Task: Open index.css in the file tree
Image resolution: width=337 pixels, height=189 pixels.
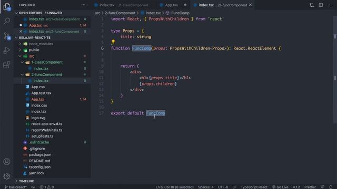Action: point(52,106)
